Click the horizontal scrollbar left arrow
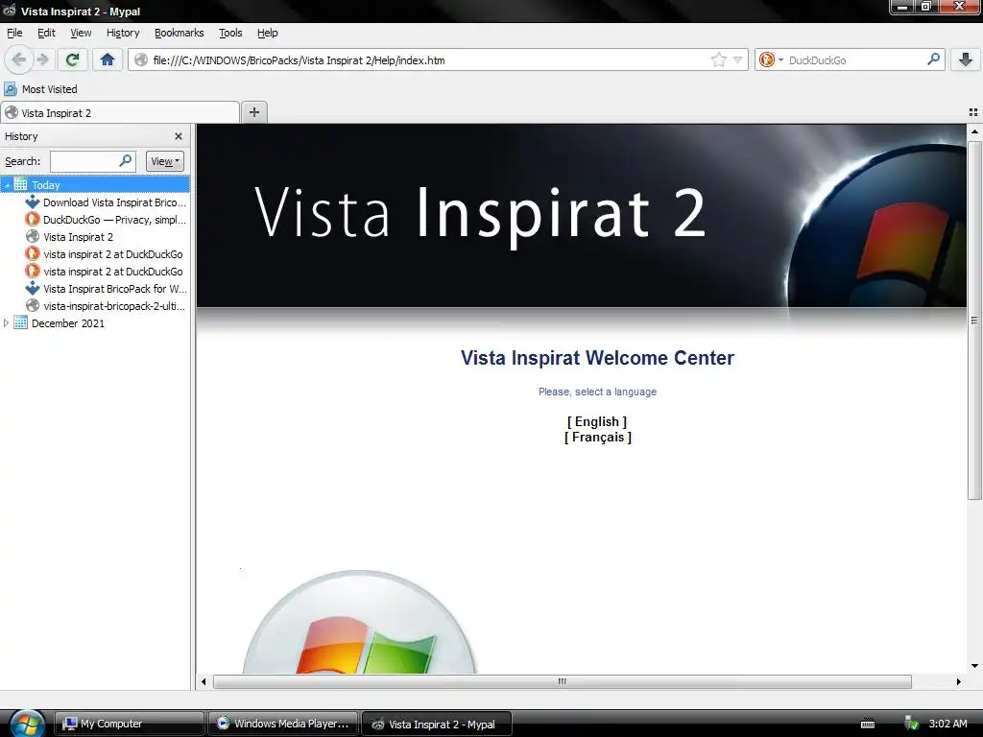Image resolution: width=983 pixels, height=737 pixels. pyautogui.click(x=204, y=681)
